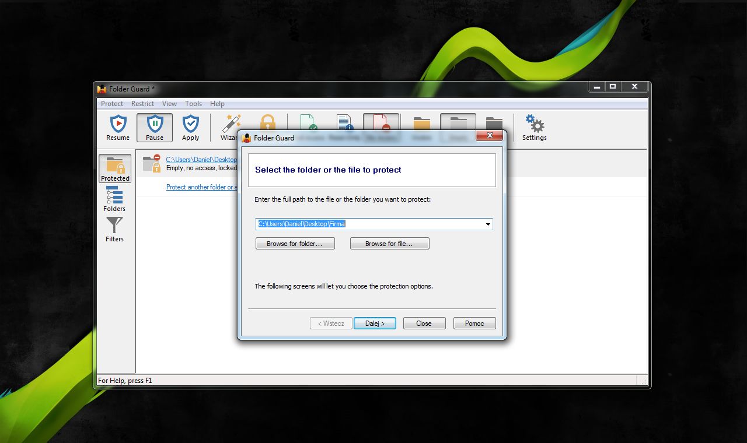
Task: Expand the folder path dropdown arrow
Action: tap(488, 224)
